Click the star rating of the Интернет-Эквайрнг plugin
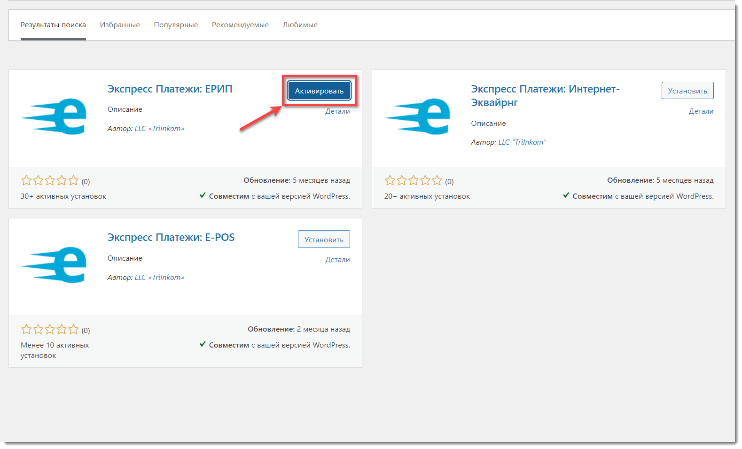Viewport: 742px width, 449px height. point(414,181)
